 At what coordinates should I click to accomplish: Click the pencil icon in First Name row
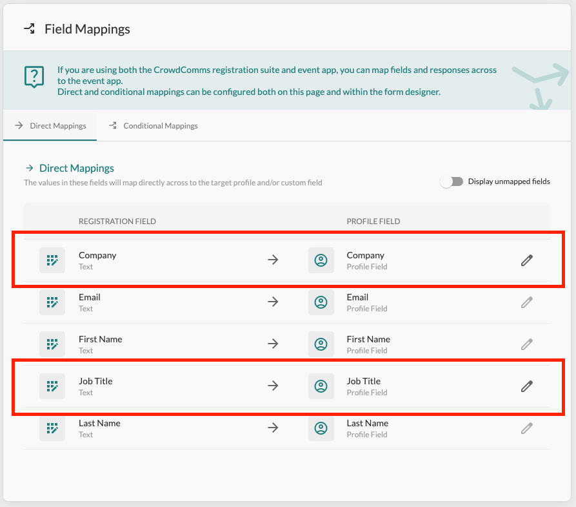526,344
